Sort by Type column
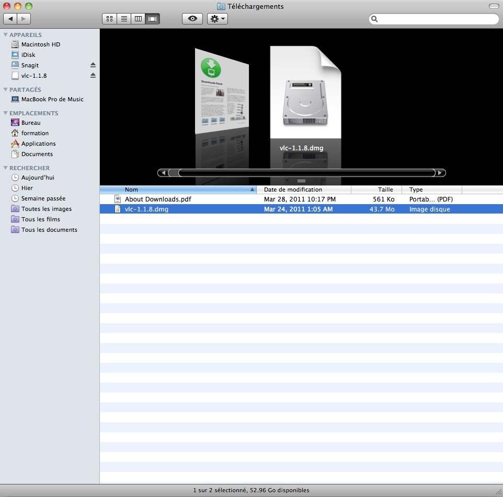 tap(432, 190)
